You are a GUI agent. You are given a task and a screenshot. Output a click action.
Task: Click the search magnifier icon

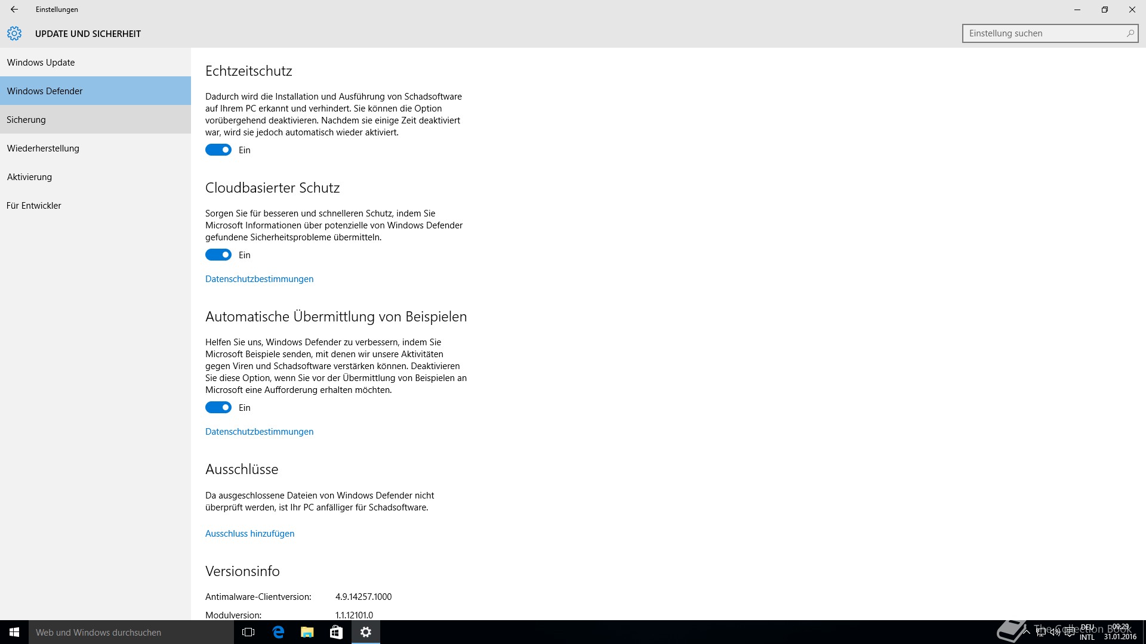pyautogui.click(x=1130, y=33)
